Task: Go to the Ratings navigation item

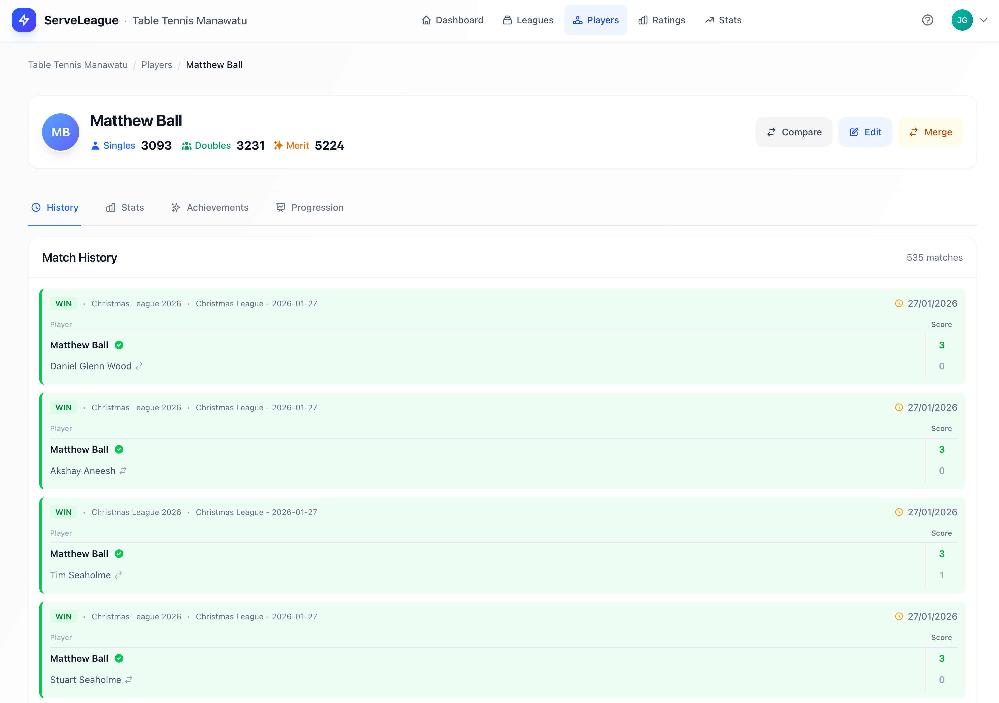Action: tap(662, 20)
